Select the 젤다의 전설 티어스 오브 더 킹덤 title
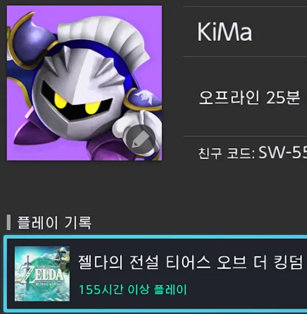This screenshot has width=307, height=314. [x=190, y=262]
